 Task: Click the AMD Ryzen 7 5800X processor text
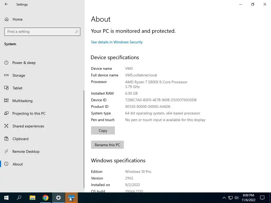[156, 82]
